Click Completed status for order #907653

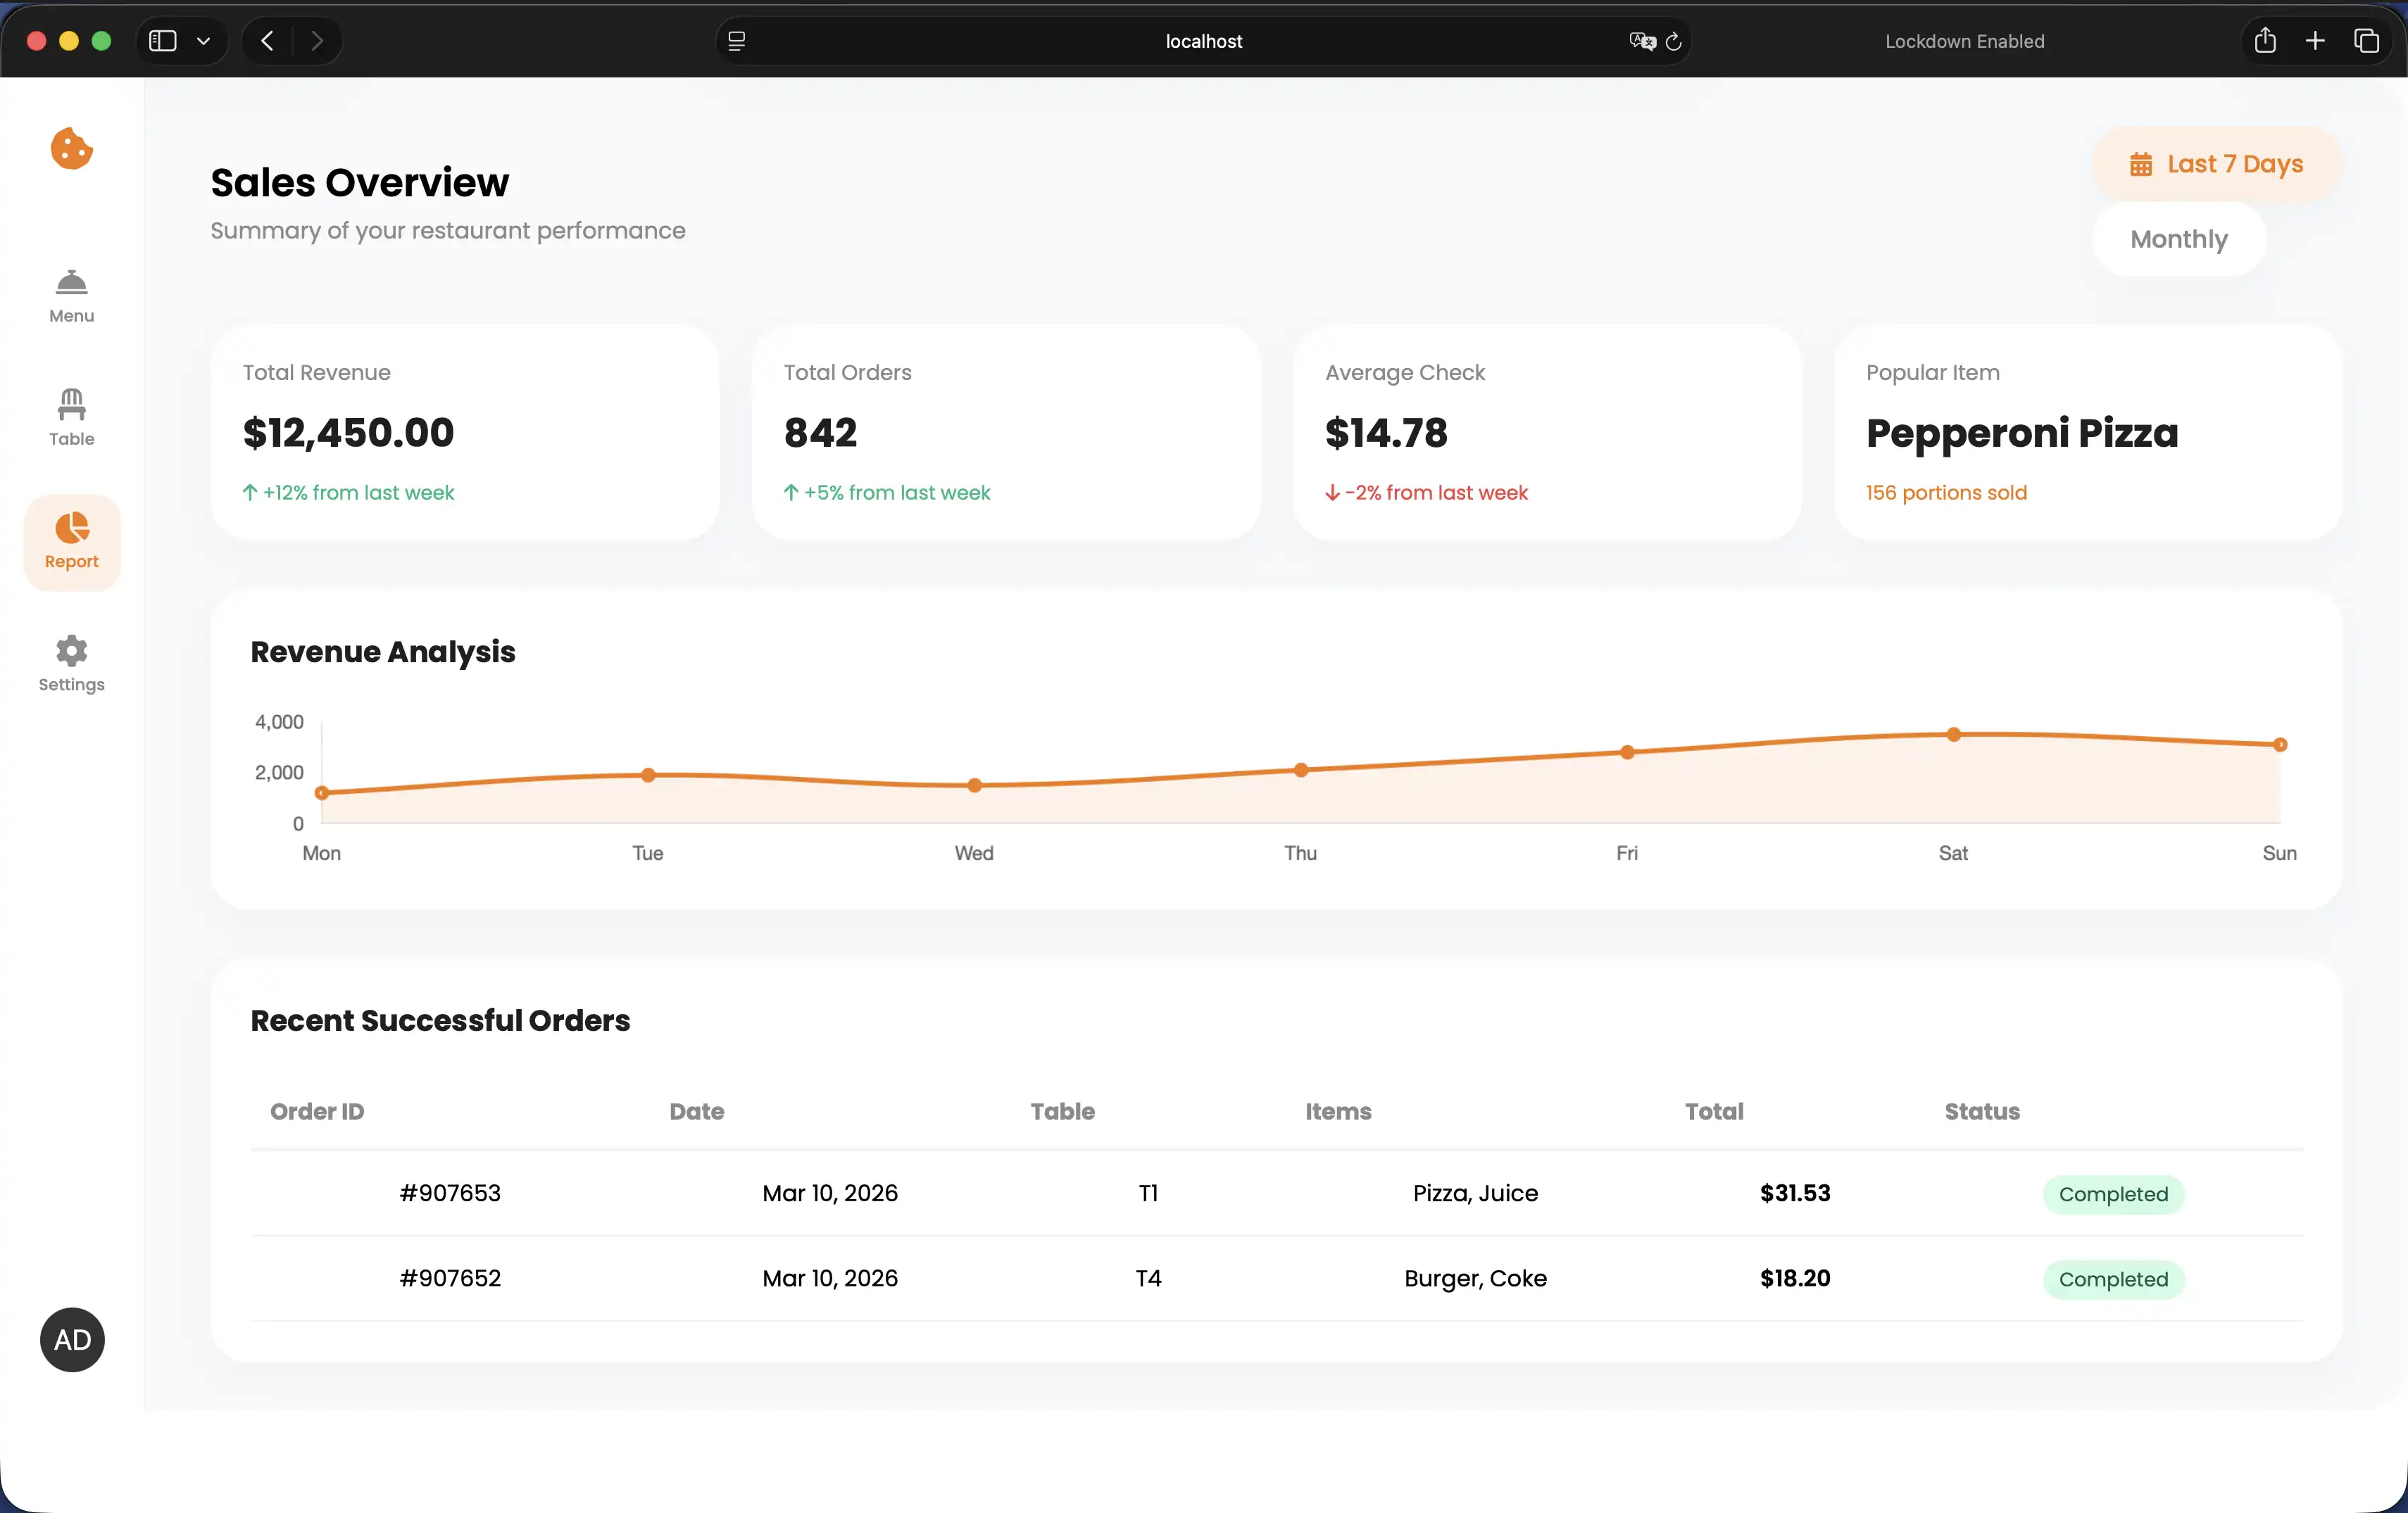2113,1194
